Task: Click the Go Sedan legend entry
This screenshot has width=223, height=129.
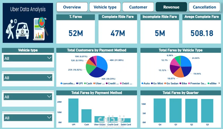Action: (x=171, y=84)
